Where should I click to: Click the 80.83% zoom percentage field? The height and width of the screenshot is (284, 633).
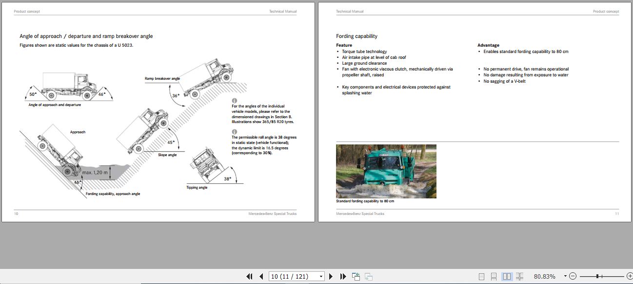click(544, 276)
